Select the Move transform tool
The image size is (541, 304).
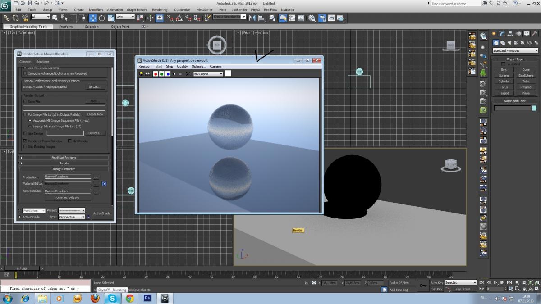click(93, 18)
